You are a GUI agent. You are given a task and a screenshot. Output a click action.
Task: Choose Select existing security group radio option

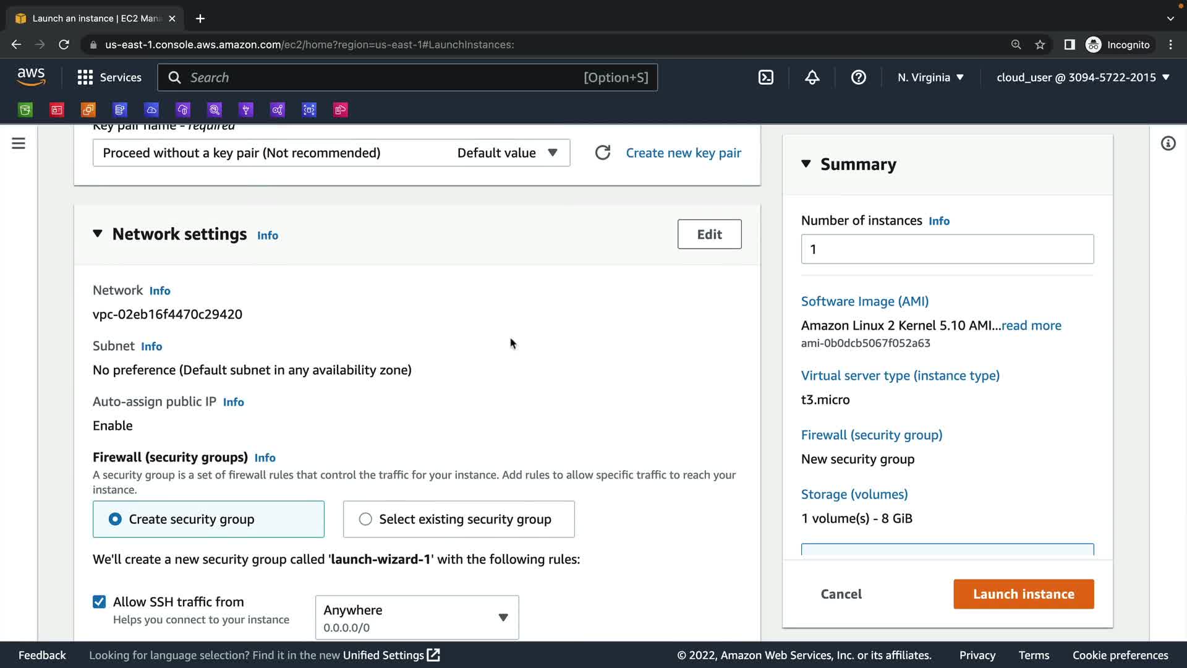365,520
